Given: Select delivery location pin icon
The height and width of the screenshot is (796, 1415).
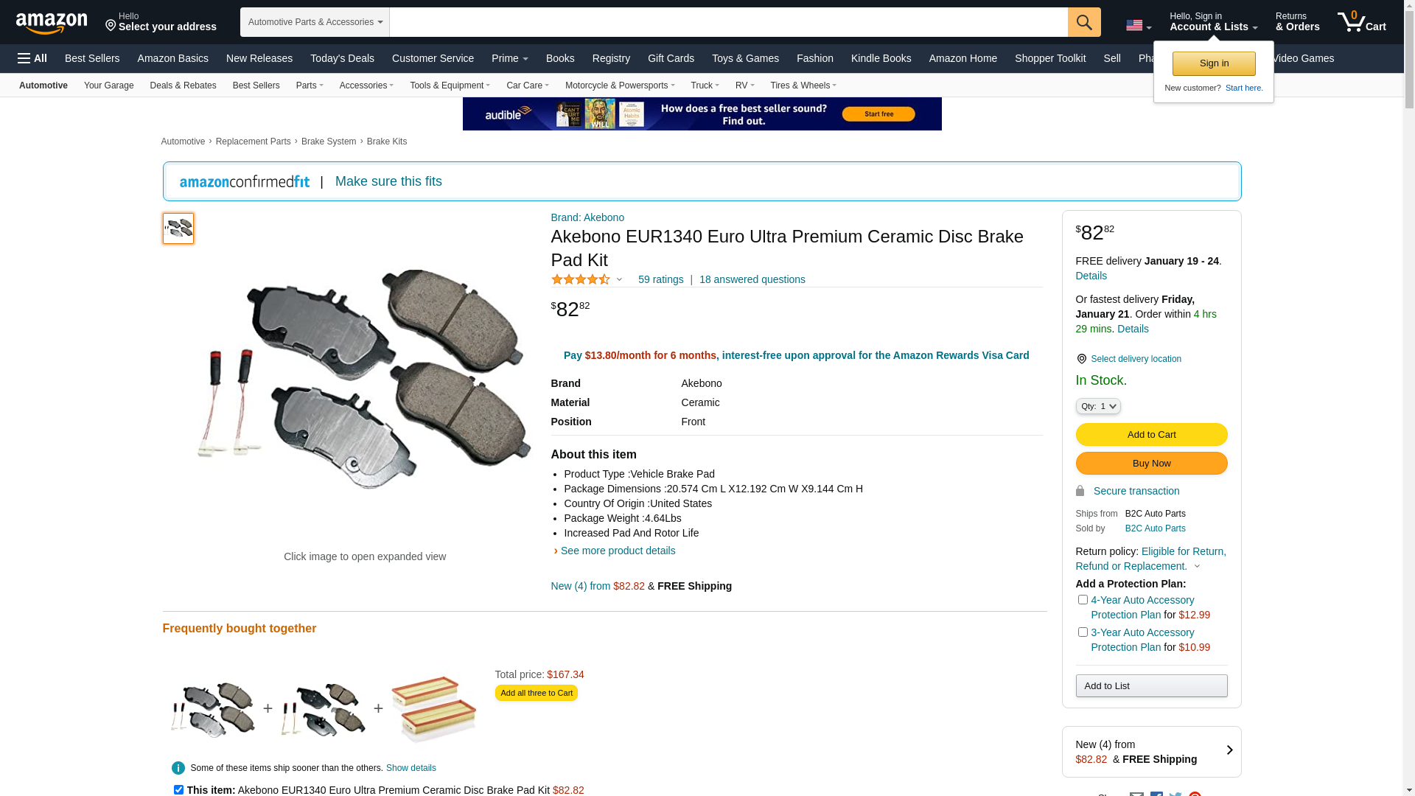Looking at the screenshot, I should (1081, 359).
